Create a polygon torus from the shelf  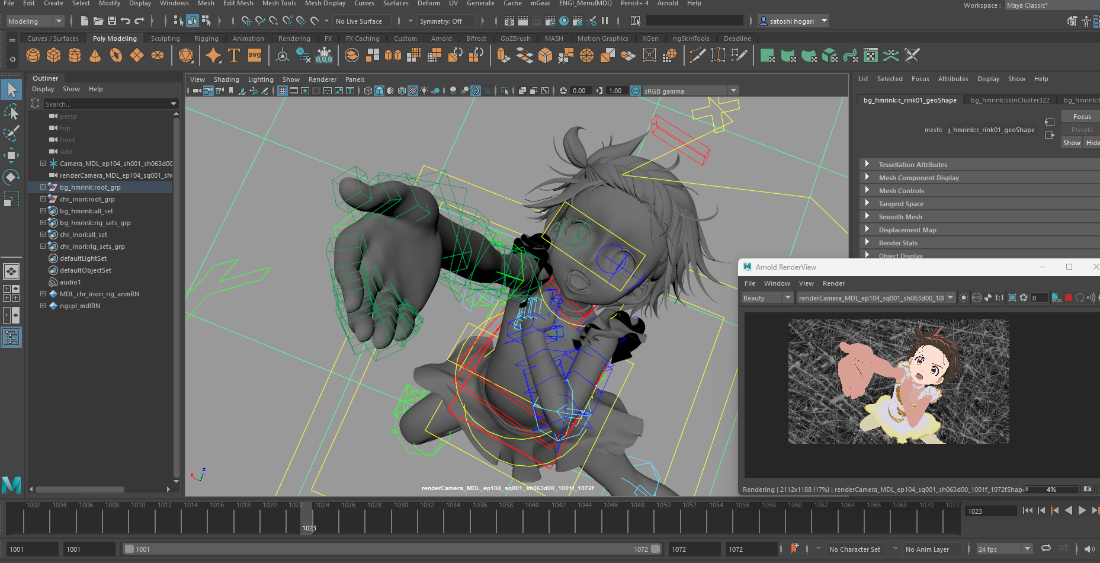click(116, 56)
